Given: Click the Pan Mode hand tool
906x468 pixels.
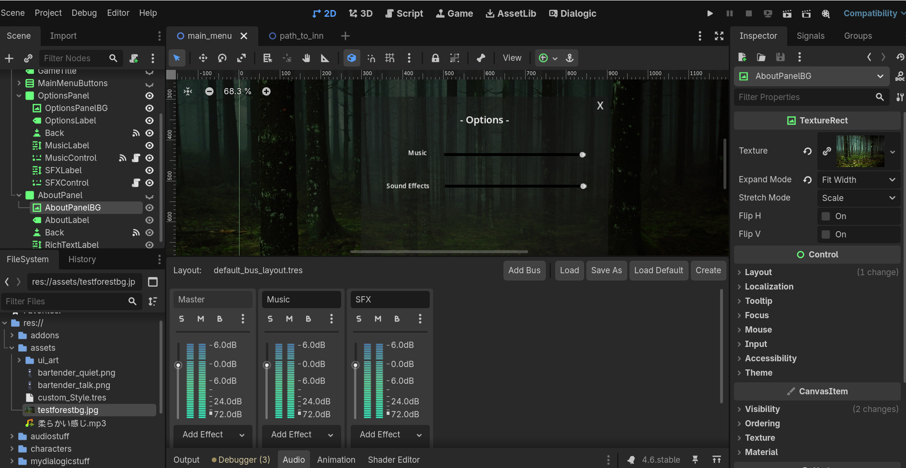Looking at the screenshot, I should click(306, 58).
